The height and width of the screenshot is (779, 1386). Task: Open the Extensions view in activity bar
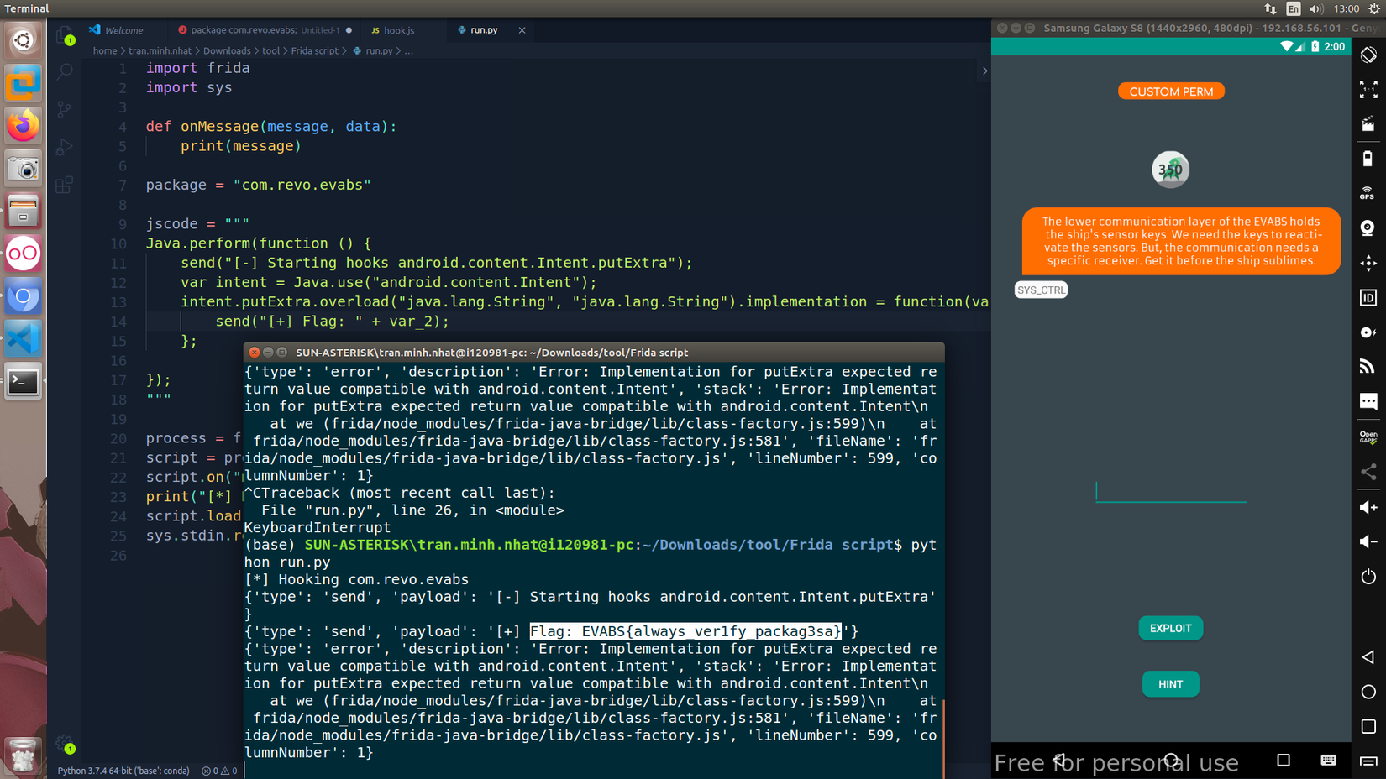[65, 185]
